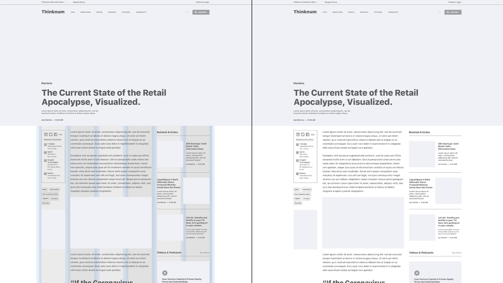
Task: Share via Twitter icon in the left mockup
Action: 51,134
